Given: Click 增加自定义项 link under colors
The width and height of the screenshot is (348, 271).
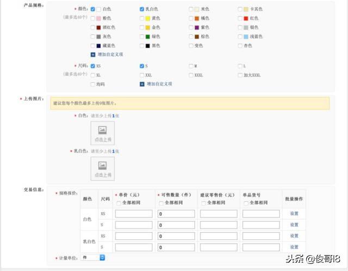Looking at the screenshot, I should pyautogui.click(x=110, y=54).
